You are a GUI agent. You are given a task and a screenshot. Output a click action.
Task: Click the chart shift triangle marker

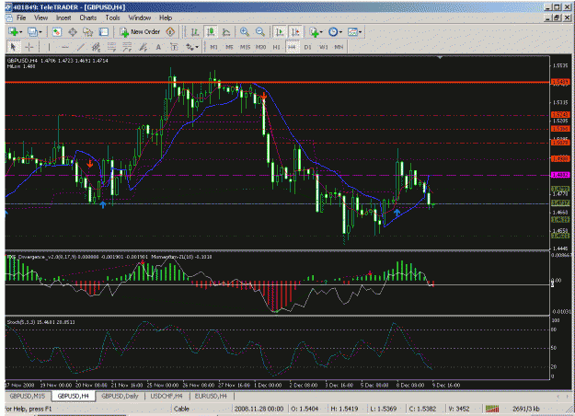[440, 58]
